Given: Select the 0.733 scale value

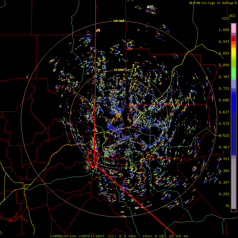Looking at the screenshot, I should pyautogui.click(x=224, y=89).
